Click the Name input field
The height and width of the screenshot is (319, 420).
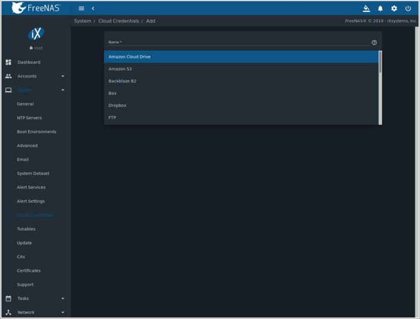coord(238,43)
